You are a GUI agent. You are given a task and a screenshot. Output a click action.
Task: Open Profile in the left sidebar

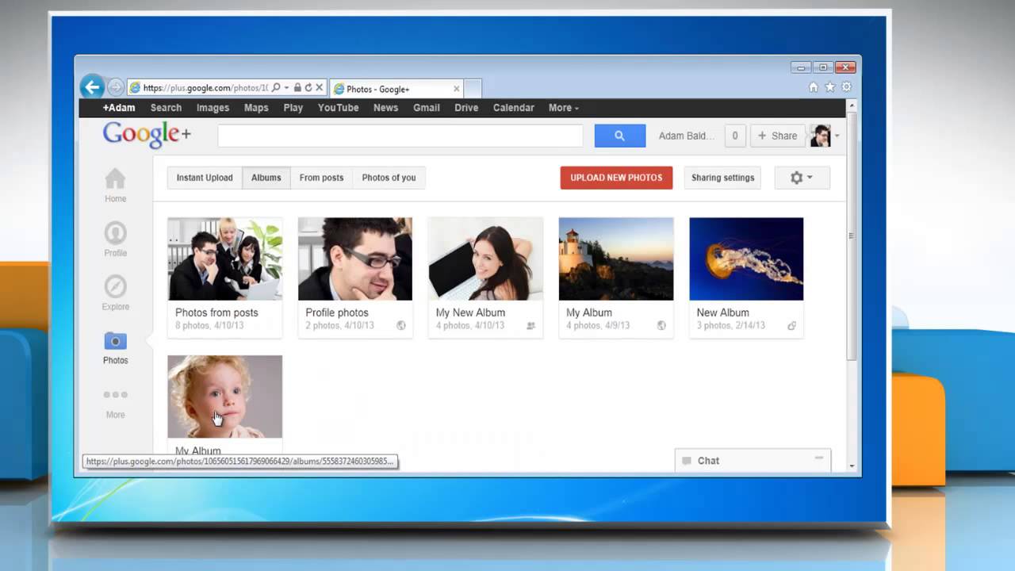coord(115,240)
